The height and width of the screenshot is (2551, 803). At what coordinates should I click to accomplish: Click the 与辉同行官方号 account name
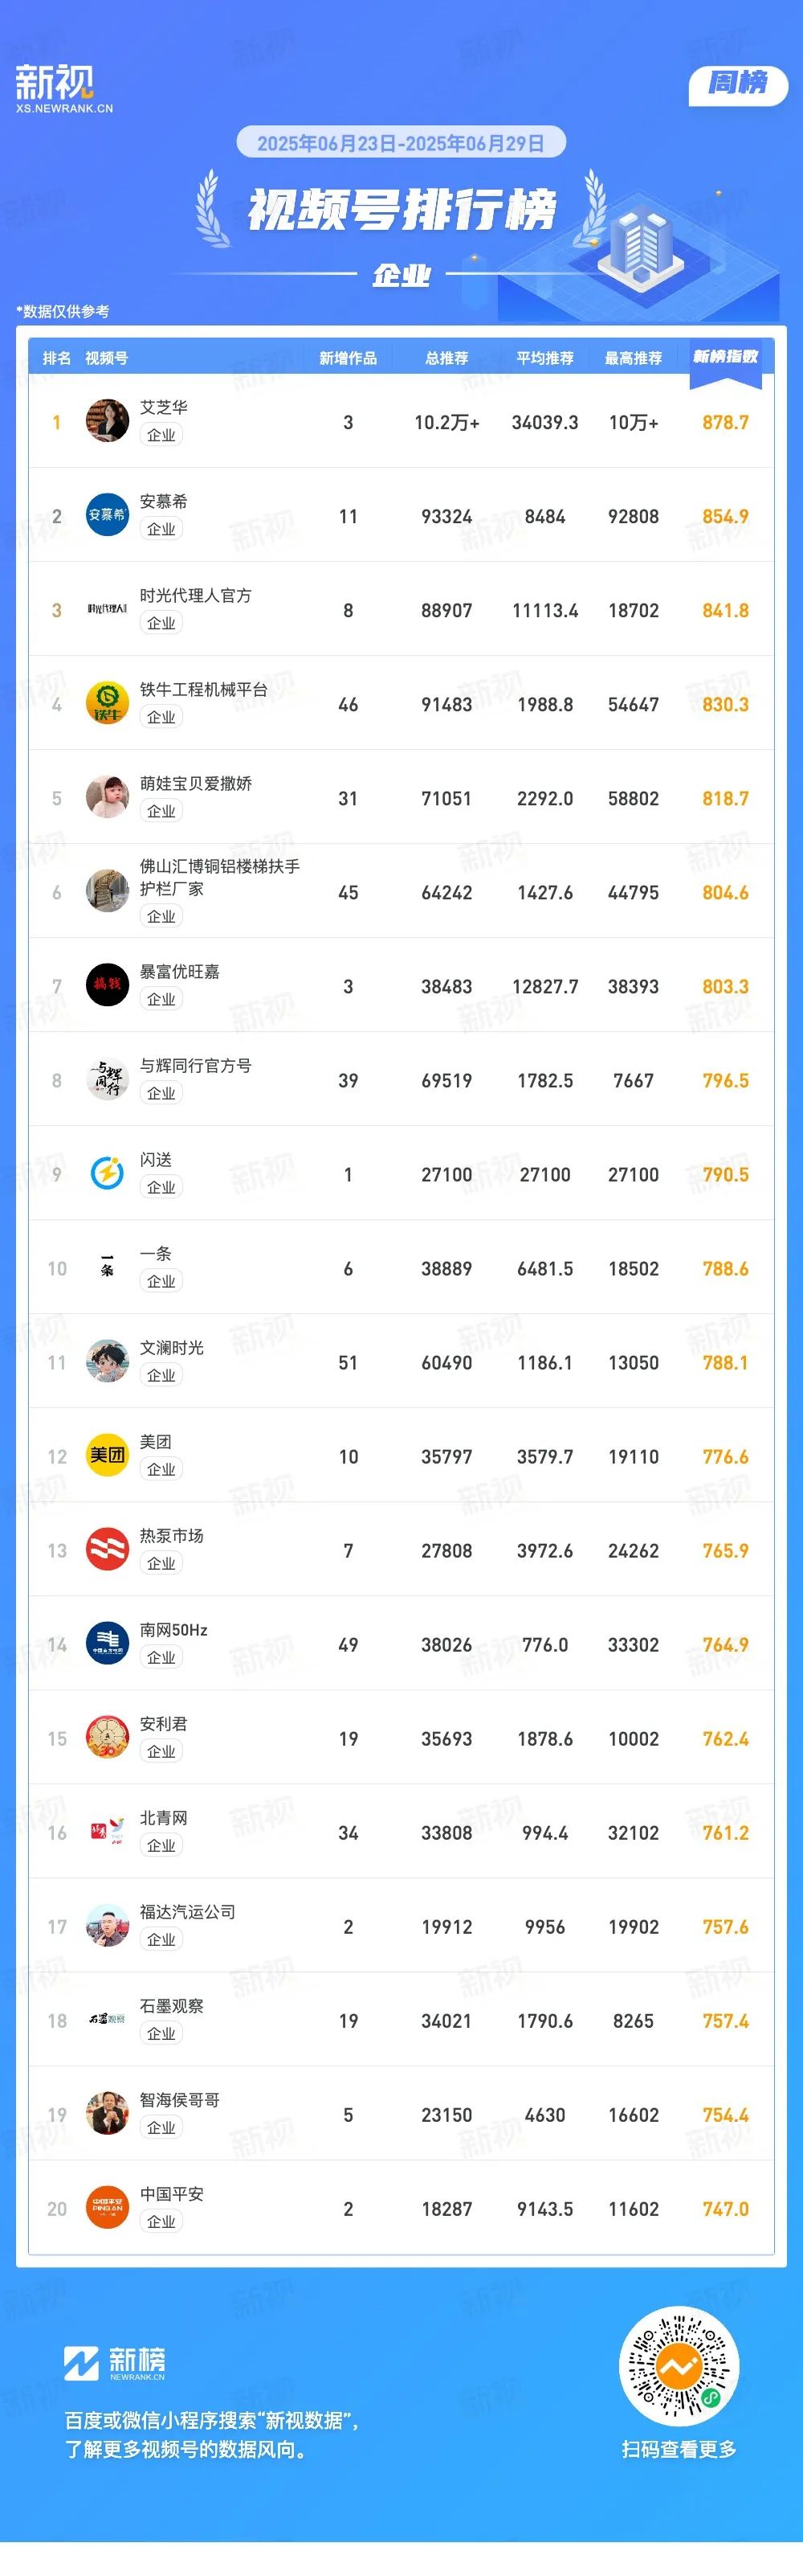196,1066
